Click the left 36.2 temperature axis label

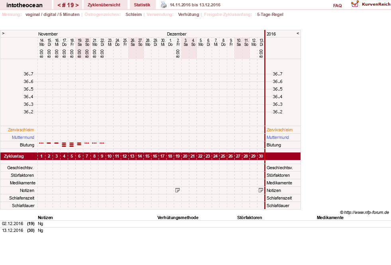coord(28,112)
